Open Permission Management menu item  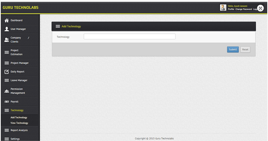[18, 91]
